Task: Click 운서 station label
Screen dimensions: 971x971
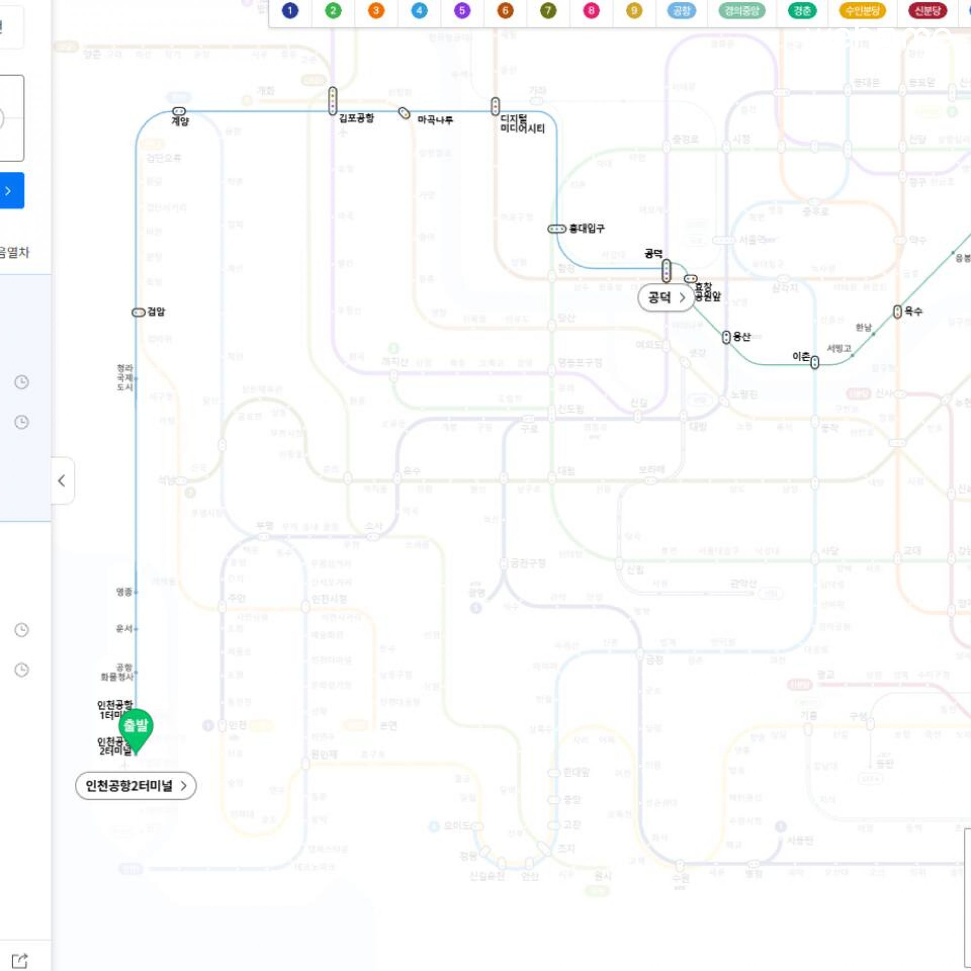Action: [x=124, y=629]
